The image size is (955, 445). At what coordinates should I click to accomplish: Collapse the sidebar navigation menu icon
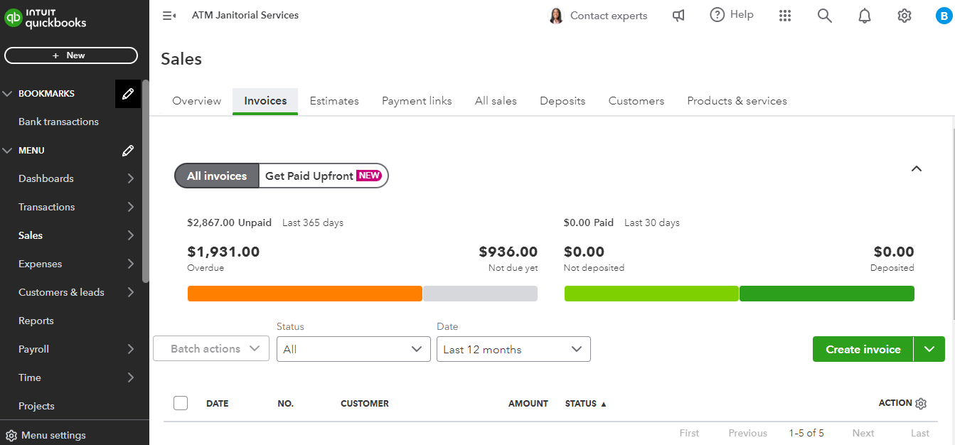click(169, 16)
